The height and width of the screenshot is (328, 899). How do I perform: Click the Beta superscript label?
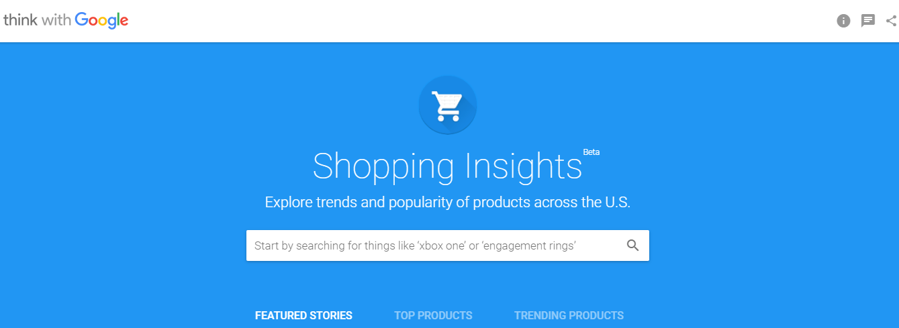pyautogui.click(x=592, y=152)
